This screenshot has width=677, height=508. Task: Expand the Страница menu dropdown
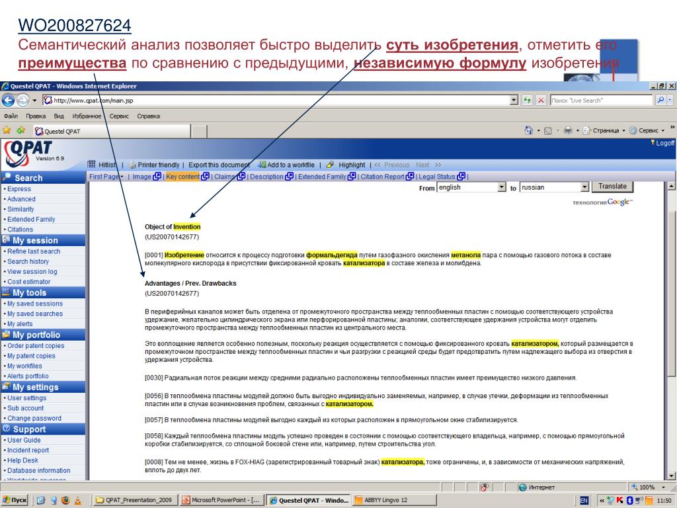pyautogui.click(x=624, y=130)
